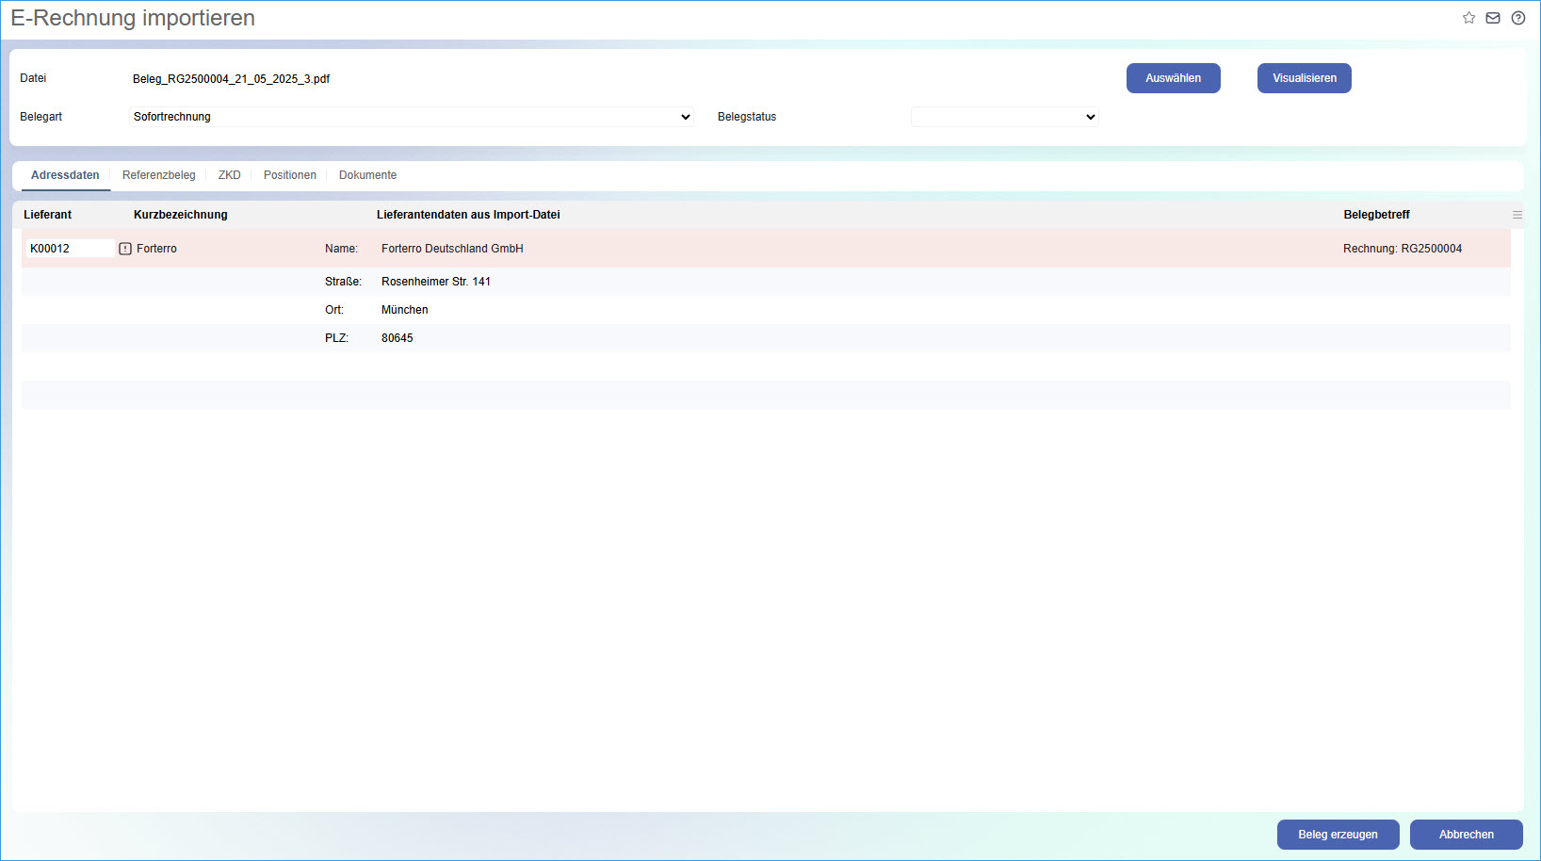Click the Rechnung: RG2500004 cell

[x=1403, y=249]
